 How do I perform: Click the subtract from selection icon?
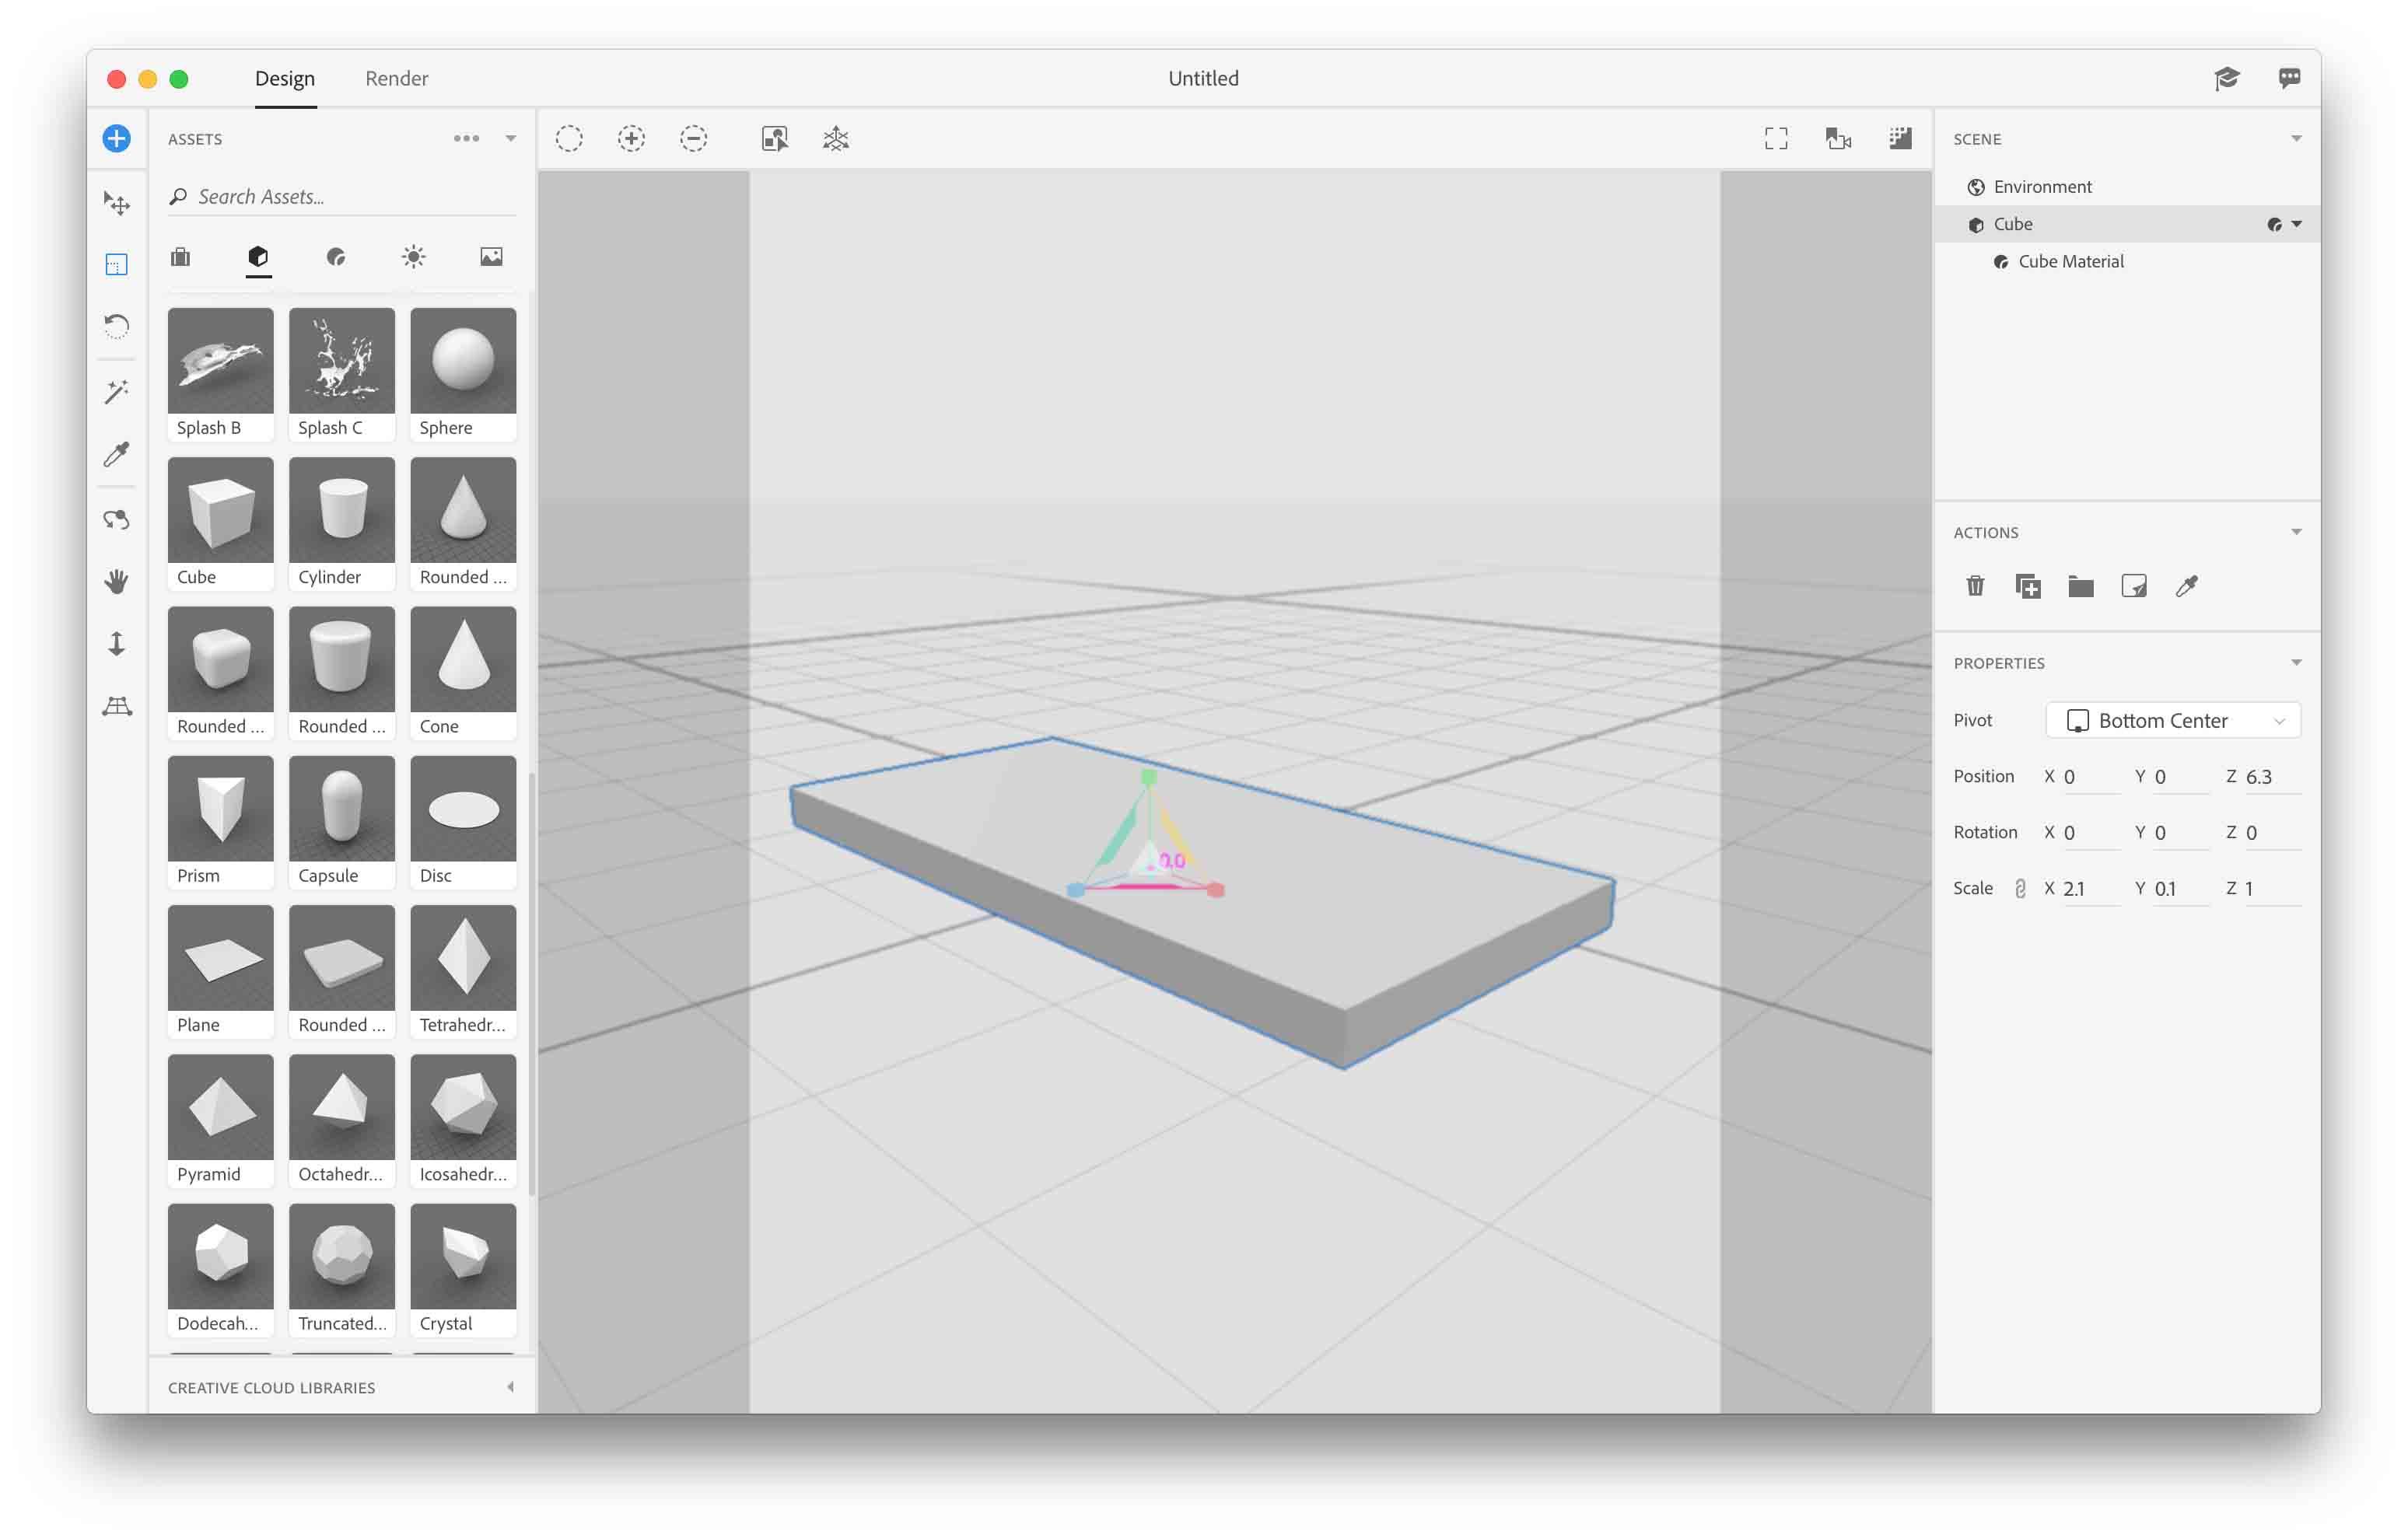click(x=693, y=139)
